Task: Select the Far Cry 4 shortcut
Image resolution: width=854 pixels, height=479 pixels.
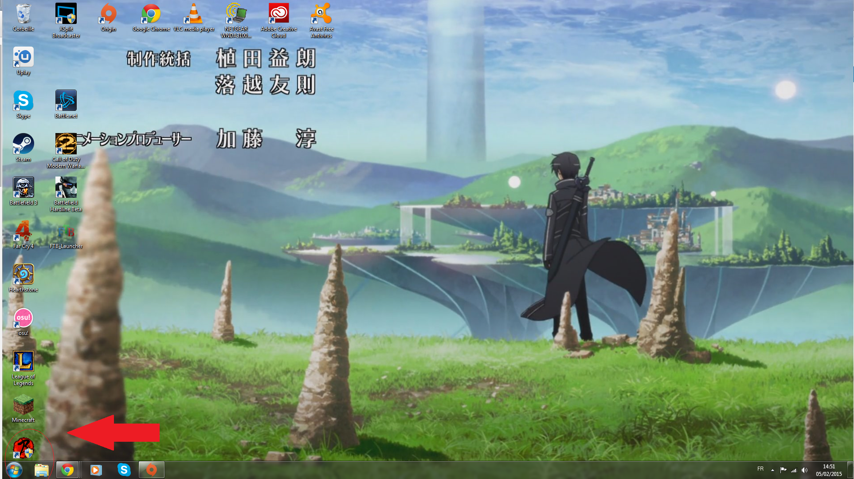Action: click(23, 235)
